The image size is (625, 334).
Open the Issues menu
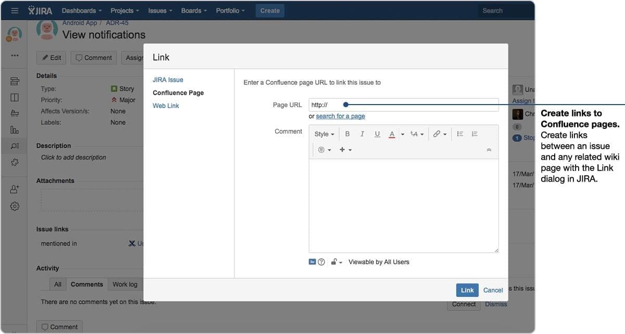click(x=160, y=10)
